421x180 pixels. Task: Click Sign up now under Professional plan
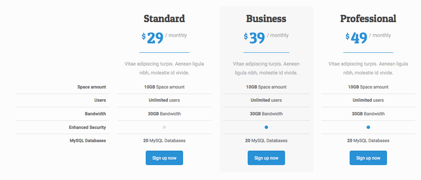tap(368, 158)
